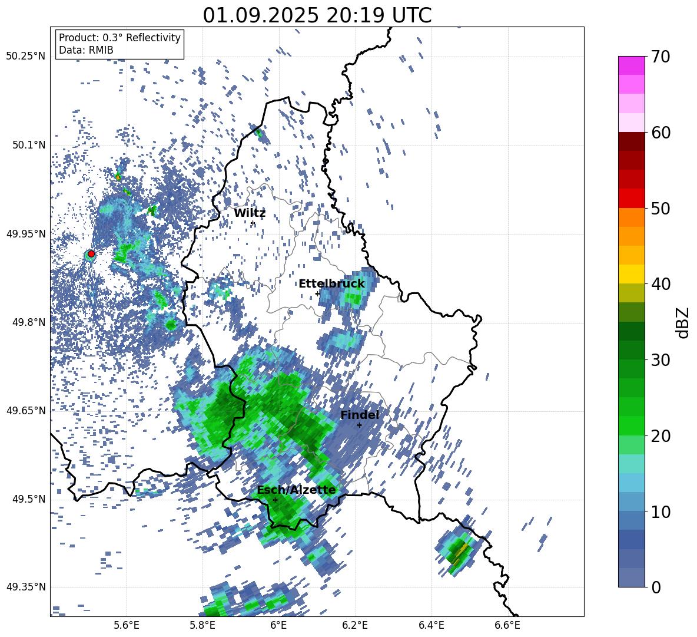Image resolution: width=697 pixels, height=637 pixels.
Task: Click the colorbar 30 tick label
Action: pyautogui.click(x=661, y=360)
